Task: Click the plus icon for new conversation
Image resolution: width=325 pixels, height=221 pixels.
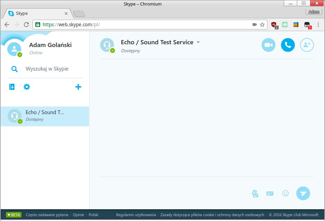Action: tap(78, 87)
